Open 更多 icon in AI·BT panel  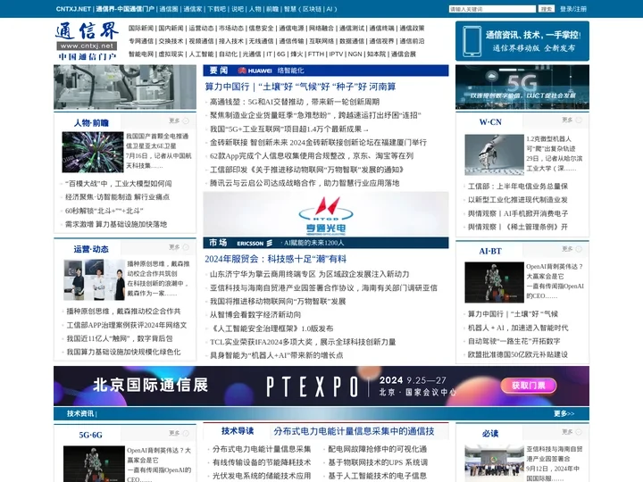pos(579,249)
